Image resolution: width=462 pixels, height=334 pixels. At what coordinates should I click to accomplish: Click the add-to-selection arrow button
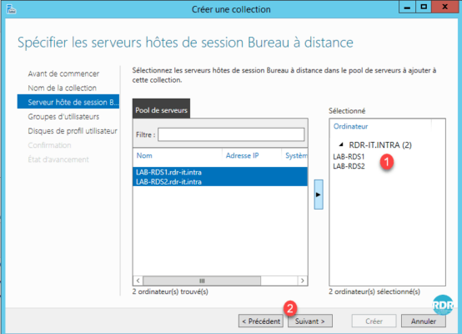click(319, 195)
